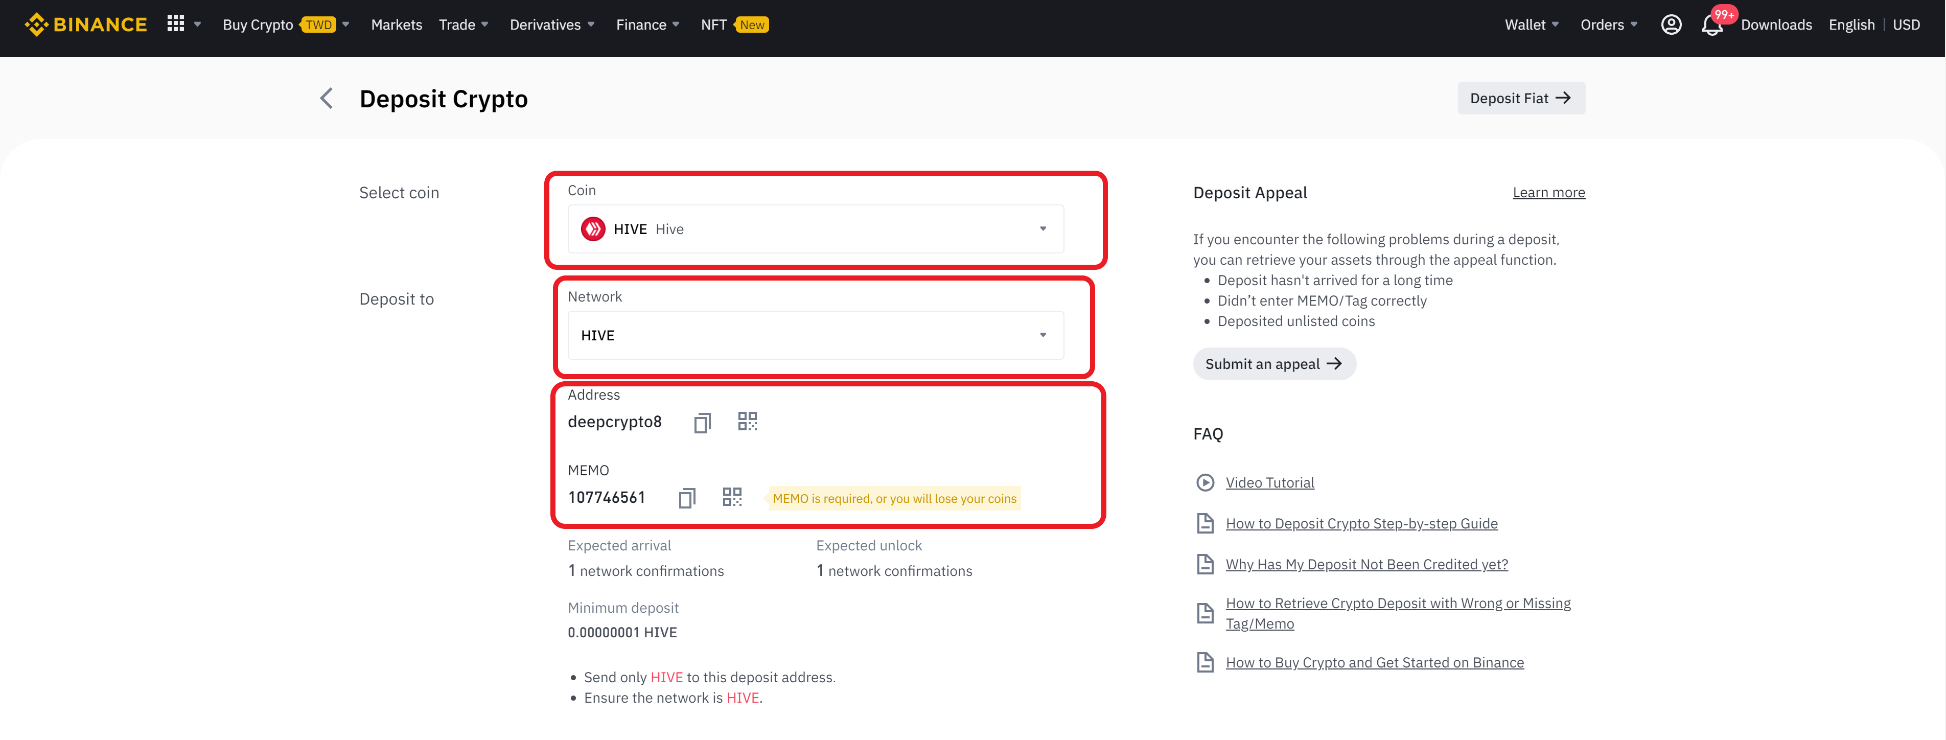This screenshot has height=740, width=1946.
Task: Open the Finance dropdown menu
Action: [648, 25]
